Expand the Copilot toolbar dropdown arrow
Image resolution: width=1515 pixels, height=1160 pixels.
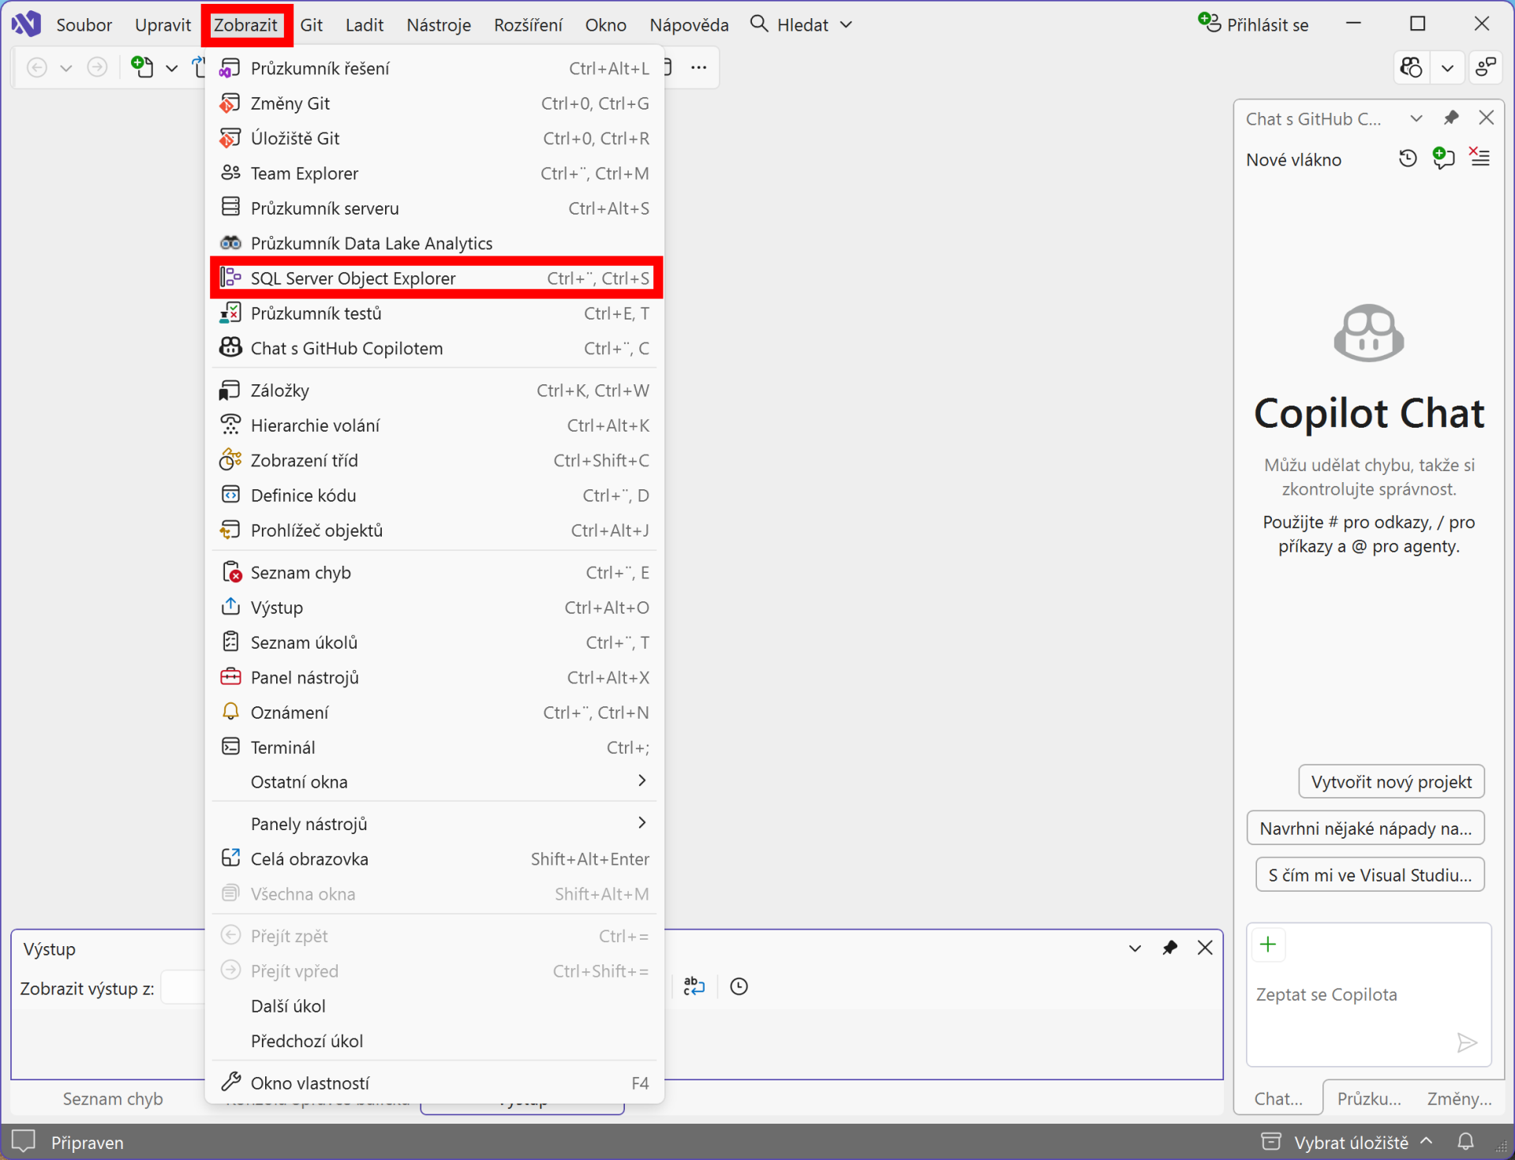click(1447, 68)
